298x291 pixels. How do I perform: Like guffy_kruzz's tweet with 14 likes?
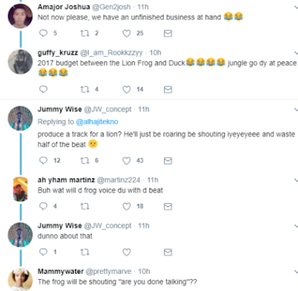127,90
